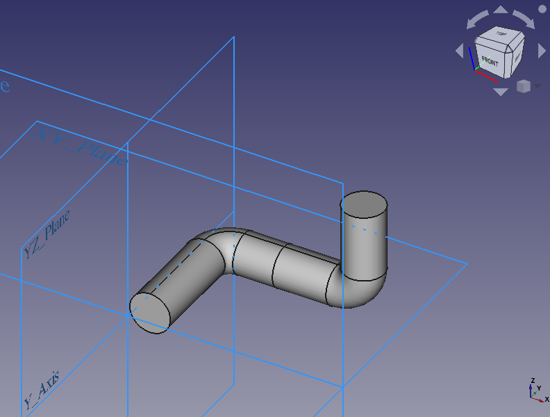Click the right side face of the navigation cube

tap(517, 57)
